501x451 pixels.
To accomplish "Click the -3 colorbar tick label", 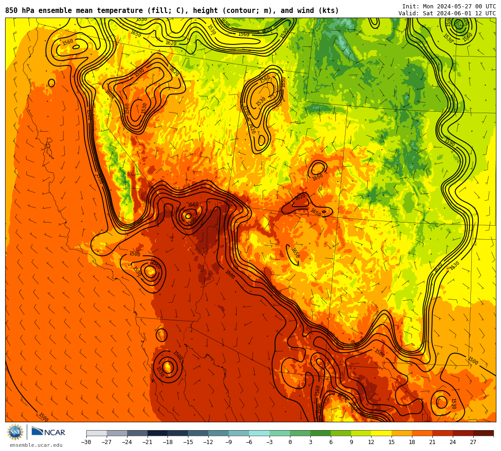I will [269, 442].
